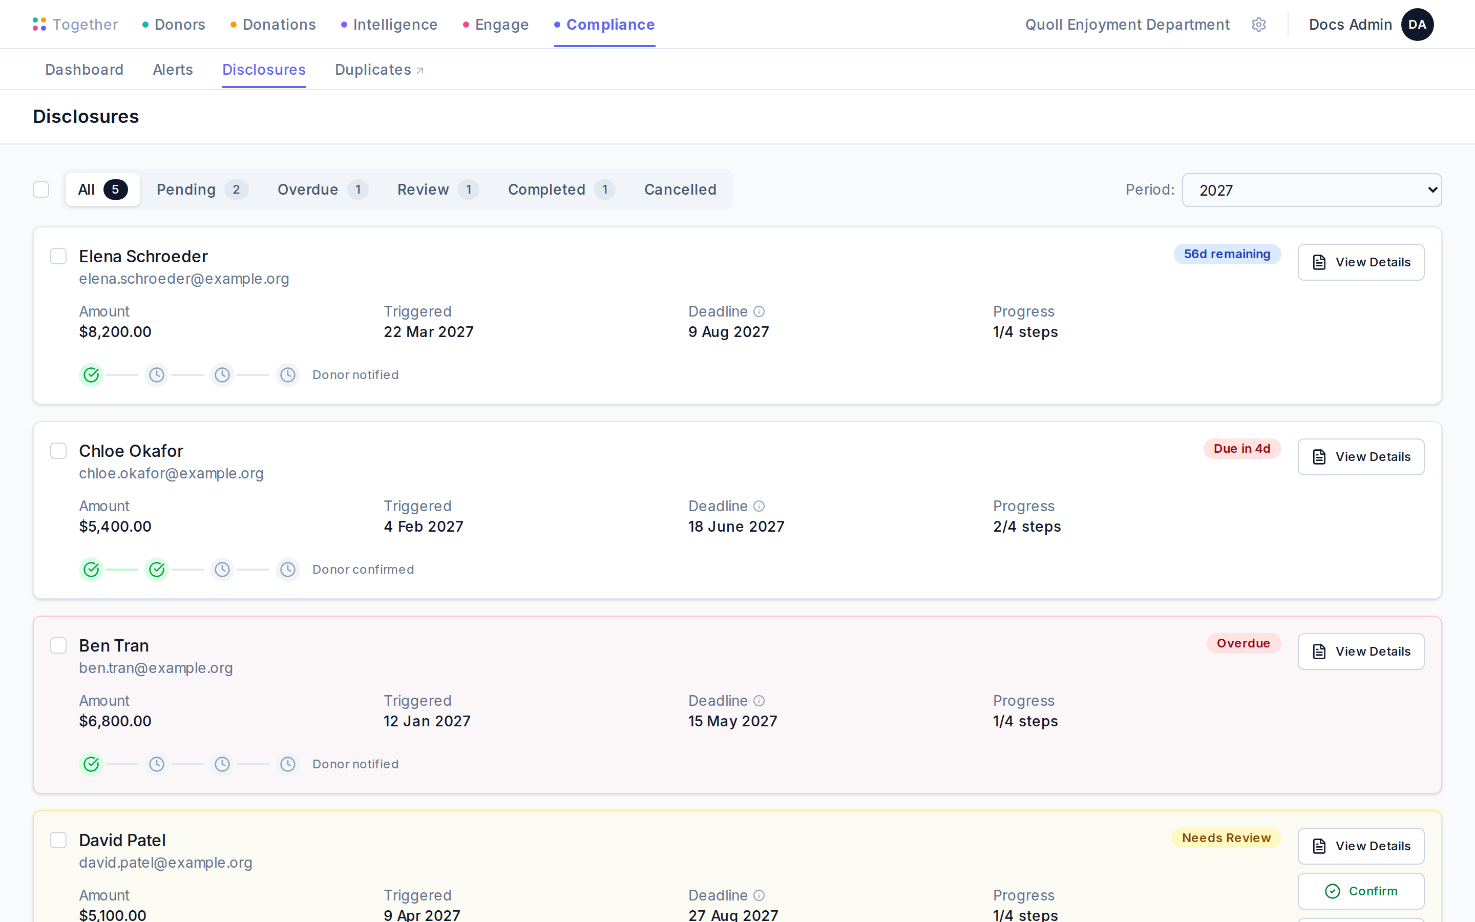Open the Donors menu

(x=174, y=25)
